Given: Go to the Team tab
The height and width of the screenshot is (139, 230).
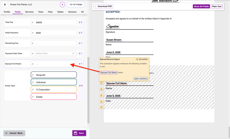Looking at the screenshot, I should pos(41,12).
